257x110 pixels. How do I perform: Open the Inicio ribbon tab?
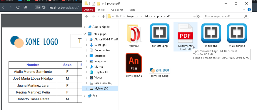coord(101,10)
